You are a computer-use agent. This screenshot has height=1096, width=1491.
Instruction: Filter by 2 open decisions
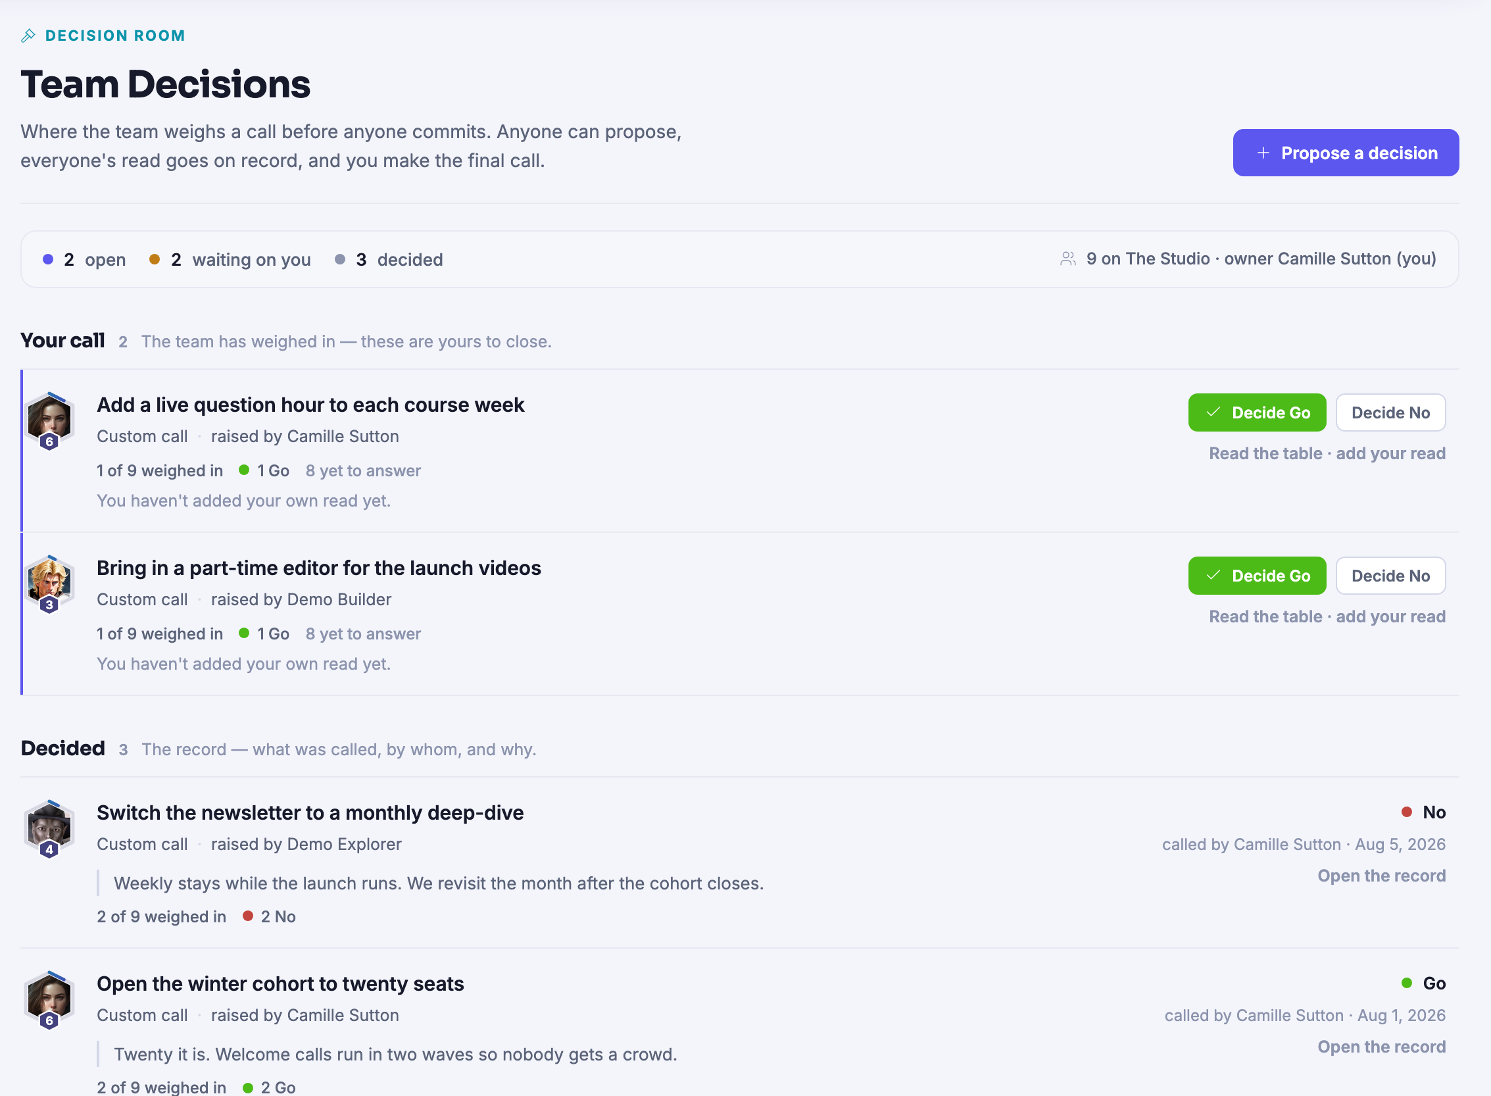click(x=84, y=260)
